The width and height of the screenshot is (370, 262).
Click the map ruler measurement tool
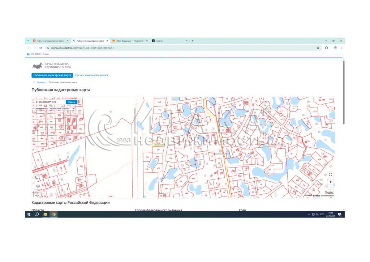(x=37, y=177)
